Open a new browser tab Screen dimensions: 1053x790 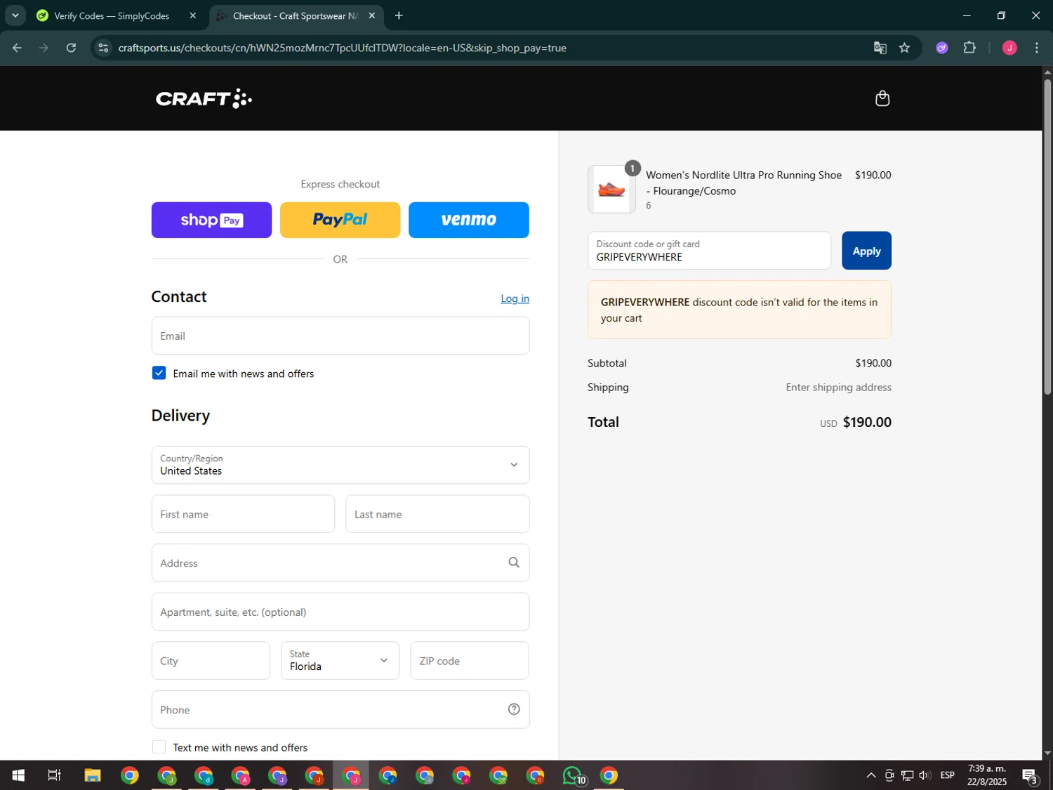click(399, 15)
